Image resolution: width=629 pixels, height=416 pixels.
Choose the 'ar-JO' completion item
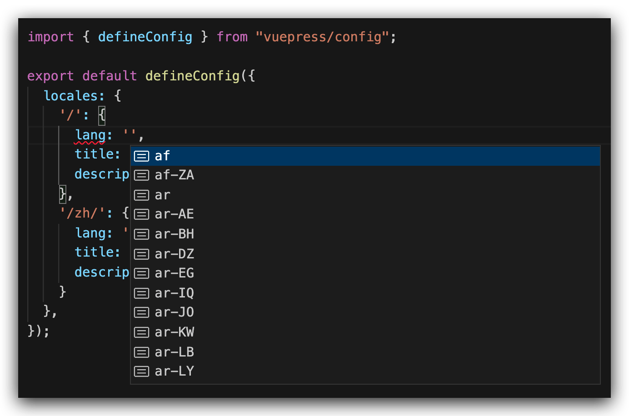[174, 312]
